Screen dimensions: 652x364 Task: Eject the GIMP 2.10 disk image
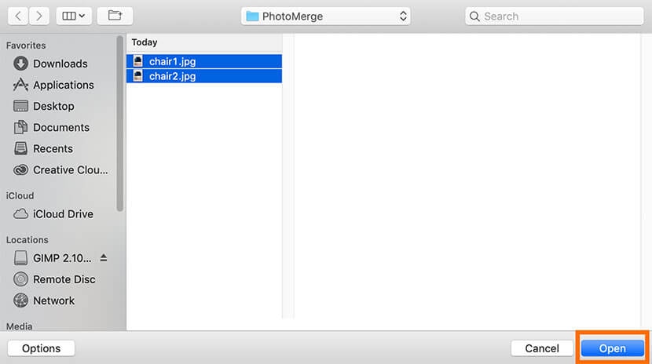tap(103, 258)
